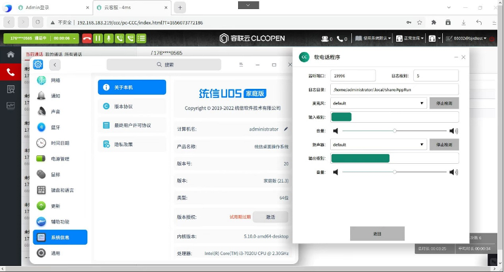
Task: Click the phone-with-clock consult call icon
Action: 119,38
